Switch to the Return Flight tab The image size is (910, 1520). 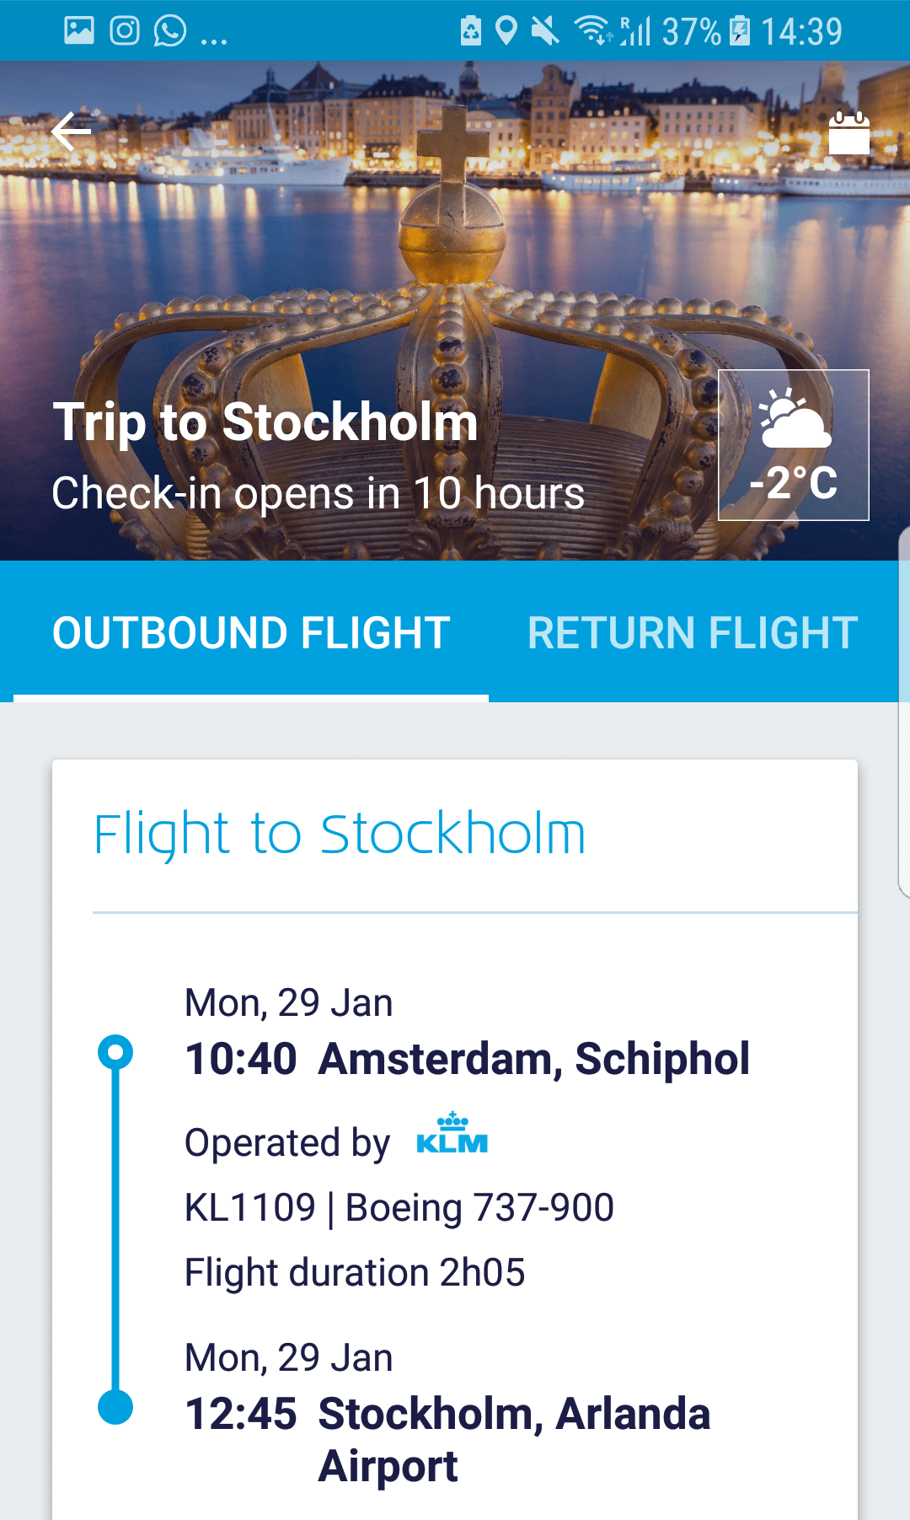click(x=693, y=632)
